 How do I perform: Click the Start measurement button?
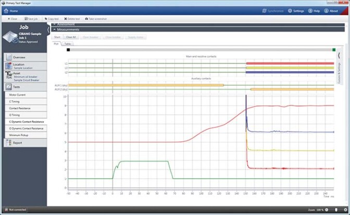(x=57, y=37)
